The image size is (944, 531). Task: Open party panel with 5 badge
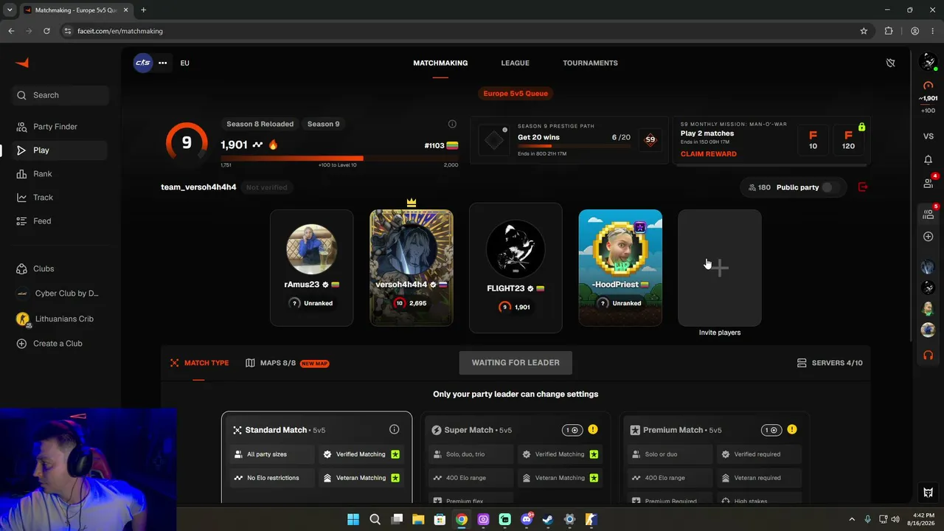click(929, 214)
